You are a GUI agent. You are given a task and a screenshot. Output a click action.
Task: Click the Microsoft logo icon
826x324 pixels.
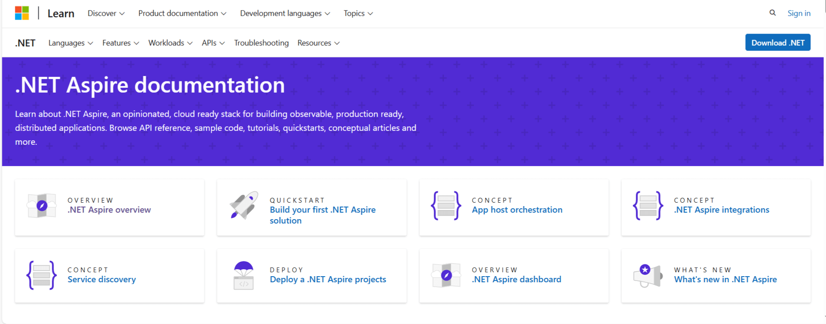22,13
